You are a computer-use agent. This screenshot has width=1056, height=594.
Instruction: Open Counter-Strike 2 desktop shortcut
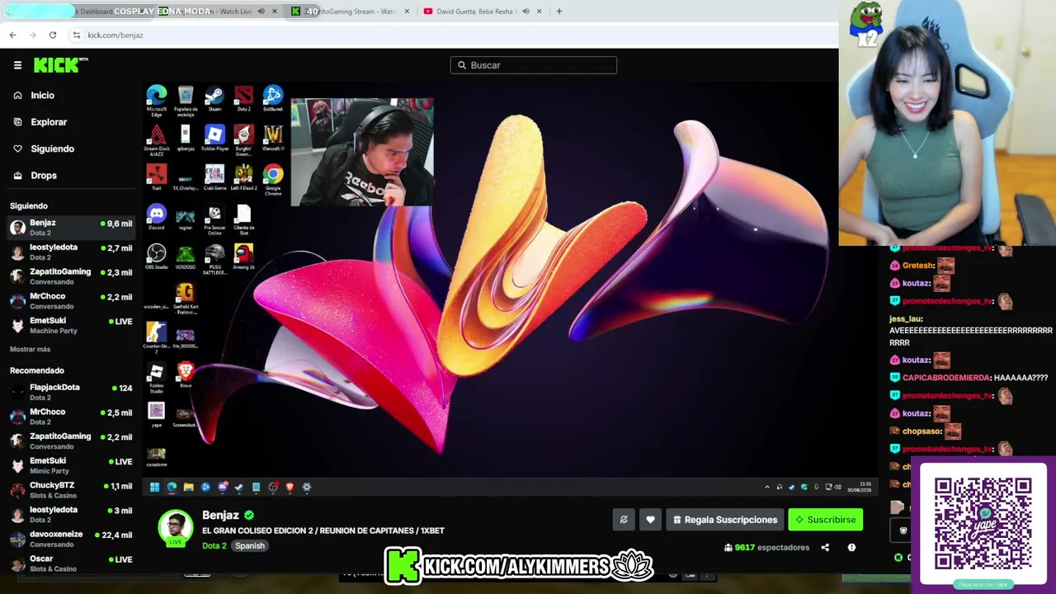point(156,337)
